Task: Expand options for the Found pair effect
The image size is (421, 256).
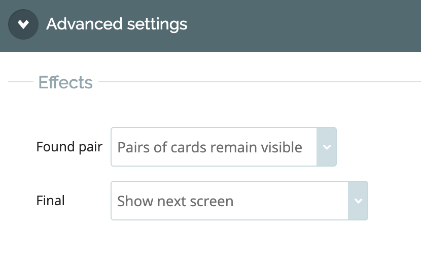Action: click(223, 147)
